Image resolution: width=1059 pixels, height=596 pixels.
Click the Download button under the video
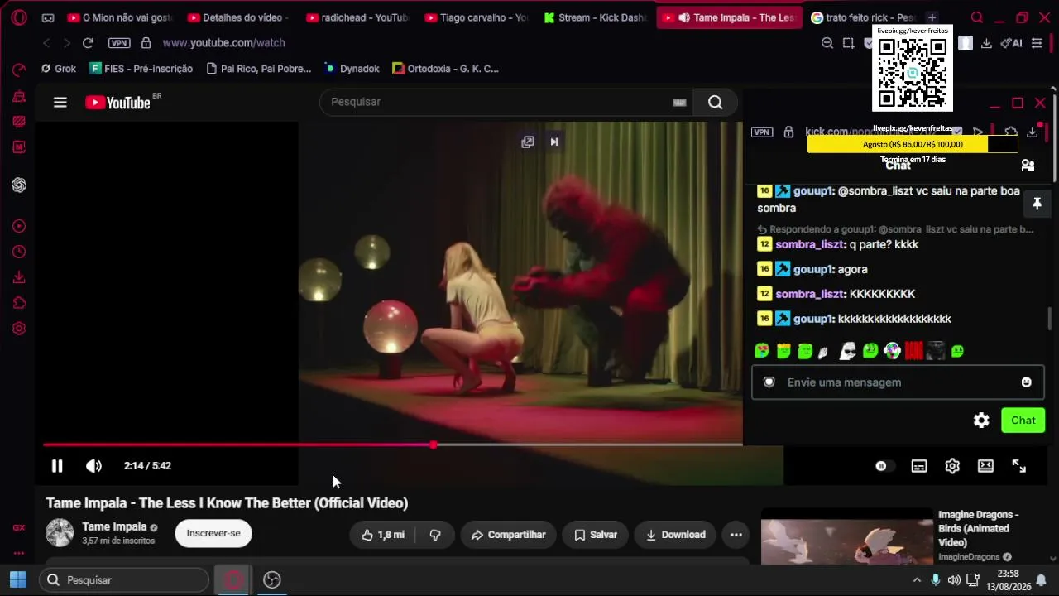pyautogui.click(x=675, y=535)
